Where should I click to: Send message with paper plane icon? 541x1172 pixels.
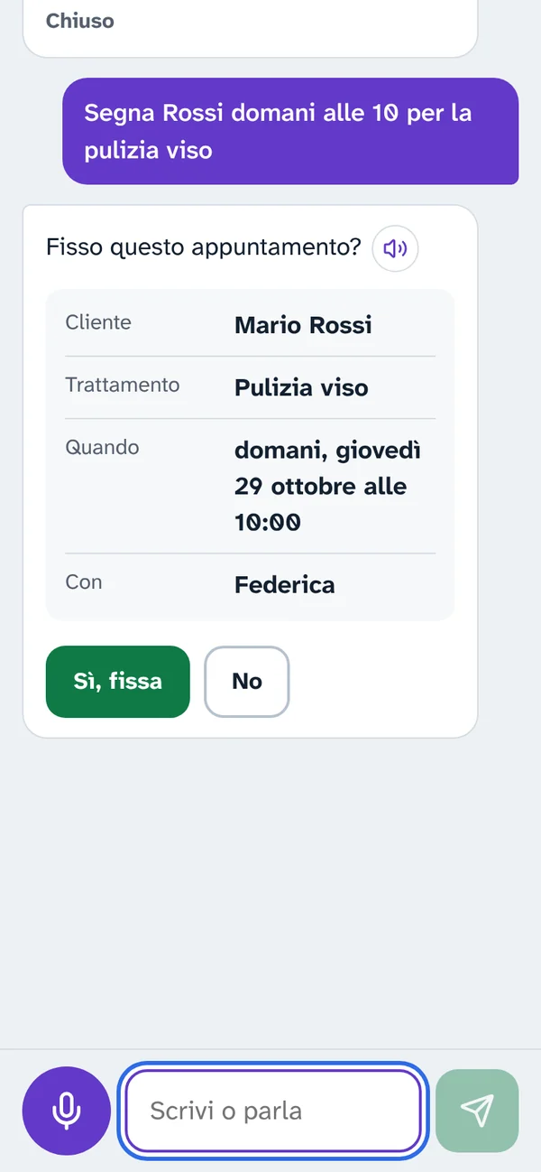[x=477, y=1111]
